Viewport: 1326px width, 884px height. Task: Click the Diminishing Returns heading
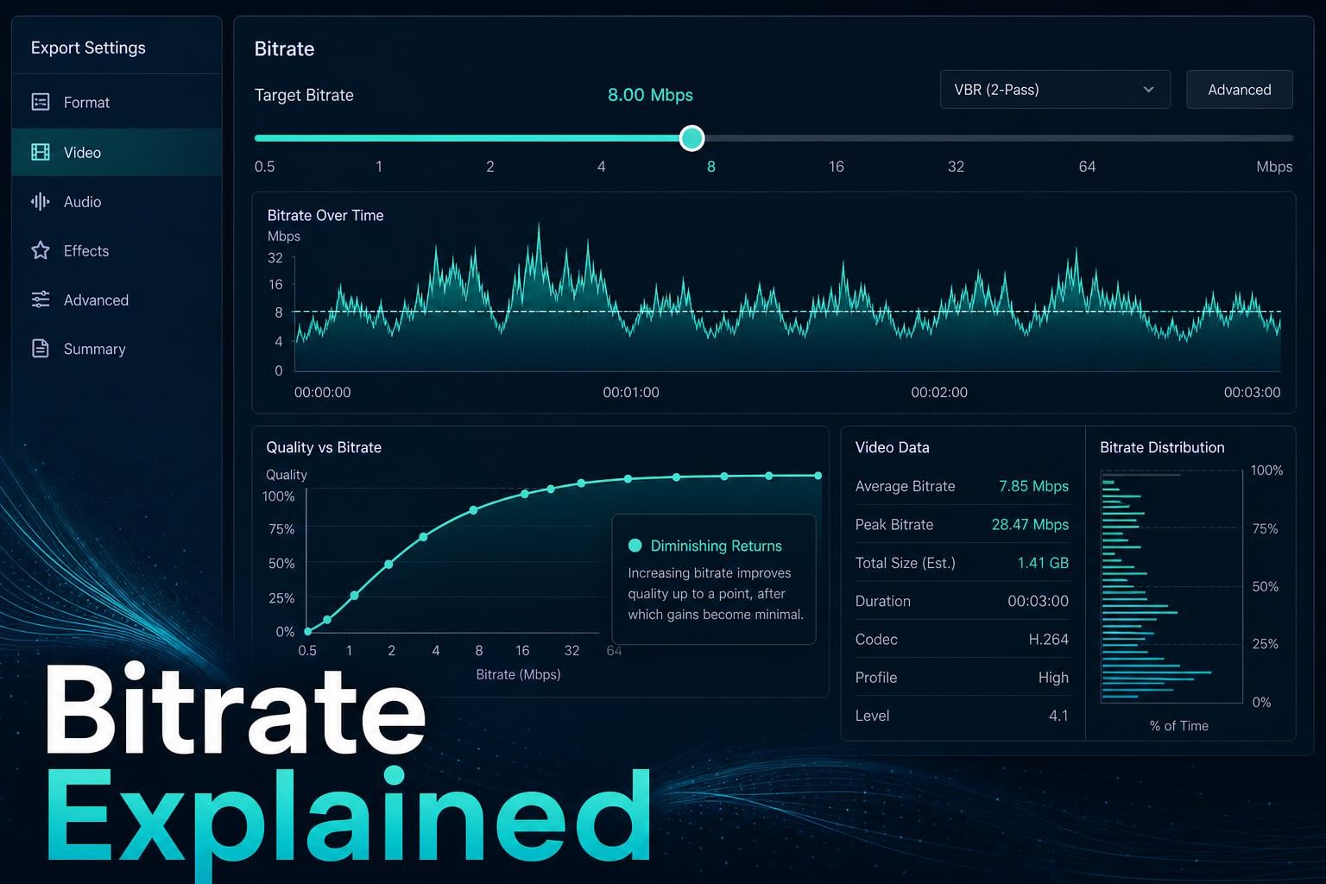(716, 546)
